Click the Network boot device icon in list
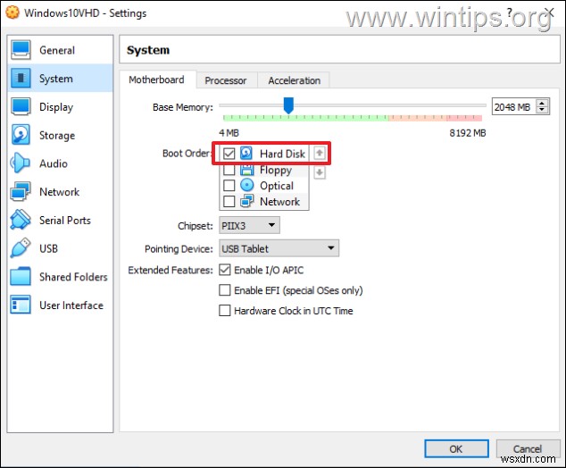 247,201
